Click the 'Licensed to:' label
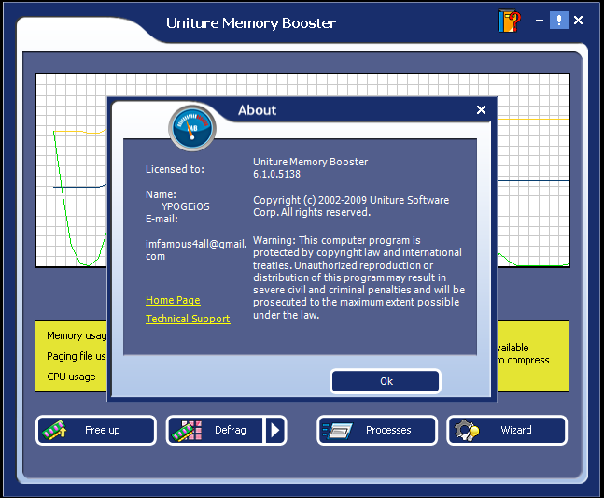 pyautogui.click(x=175, y=170)
